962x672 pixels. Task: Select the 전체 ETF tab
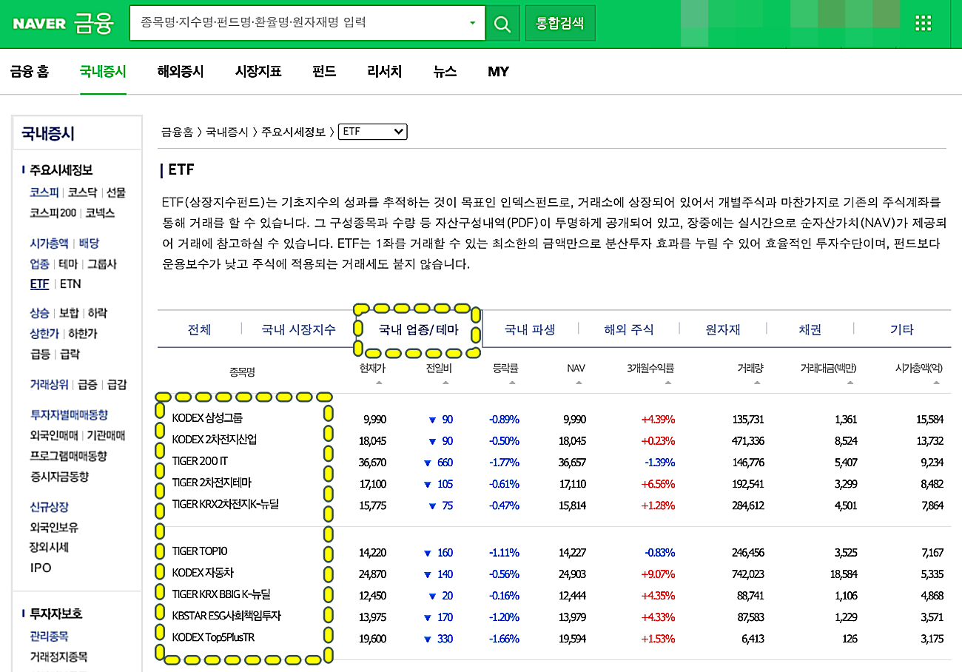200,330
